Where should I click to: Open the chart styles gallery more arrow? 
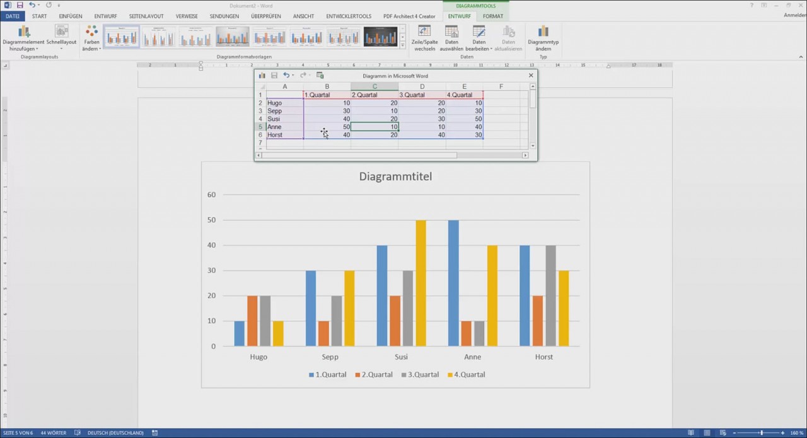403,45
